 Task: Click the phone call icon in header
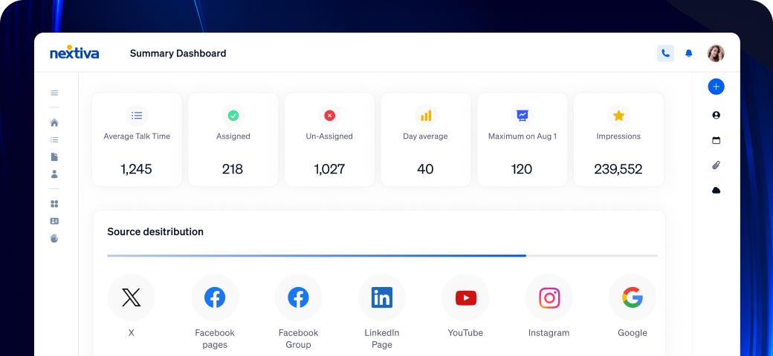665,53
